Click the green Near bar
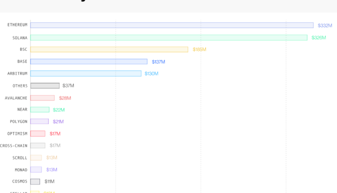Viewport: 337px width, 193px height. pyautogui.click(x=40, y=110)
